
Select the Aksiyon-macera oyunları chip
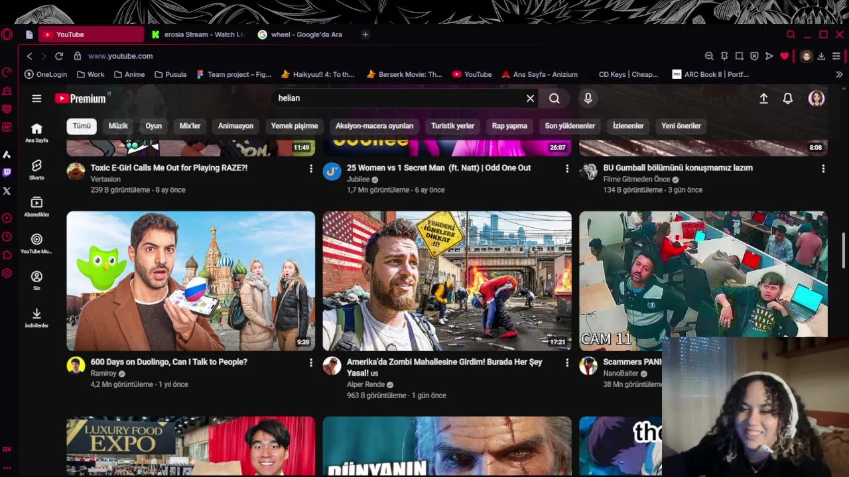pos(374,126)
